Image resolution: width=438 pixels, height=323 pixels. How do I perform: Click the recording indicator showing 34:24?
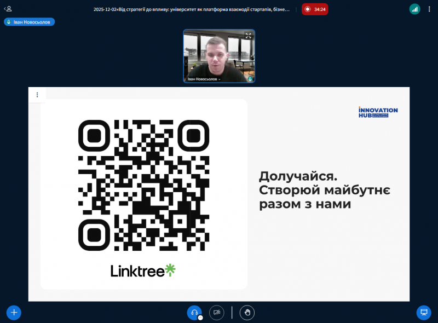click(x=315, y=9)
